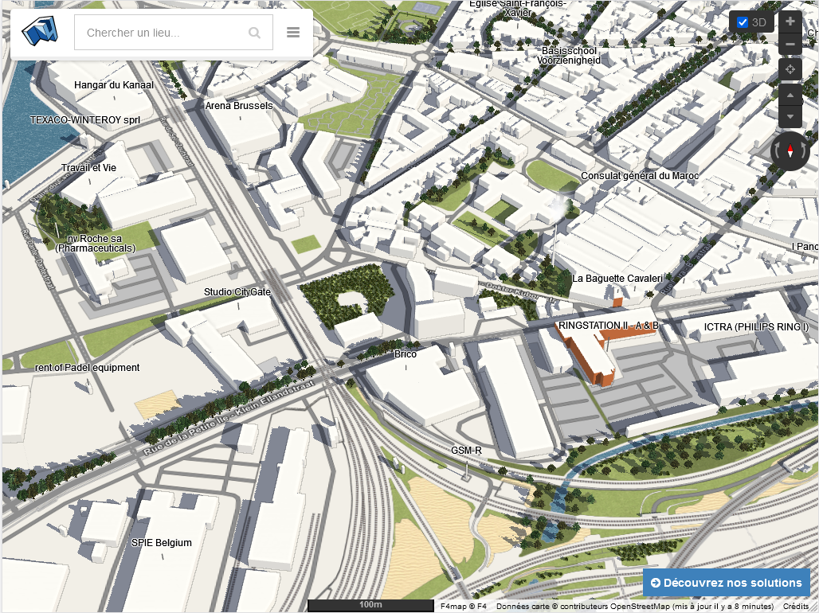The image size is (819, 613).
Task: Tilt camera down with down arrow
Action: (790, 116)
